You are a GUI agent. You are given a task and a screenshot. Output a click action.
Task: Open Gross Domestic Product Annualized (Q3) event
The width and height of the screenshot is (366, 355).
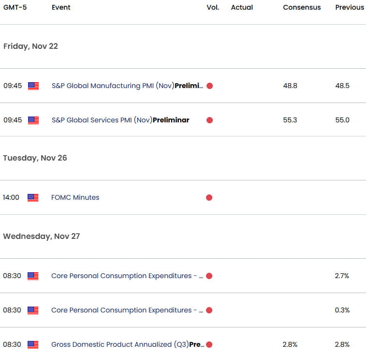click(127, 344)
